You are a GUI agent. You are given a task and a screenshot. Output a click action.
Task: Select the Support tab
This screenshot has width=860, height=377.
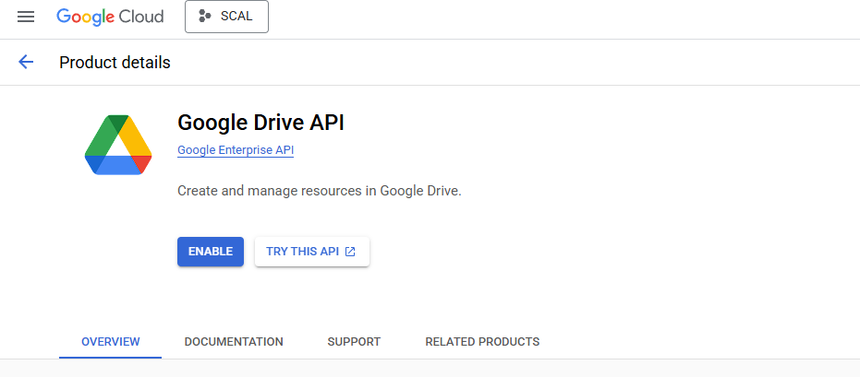point(354,342)
